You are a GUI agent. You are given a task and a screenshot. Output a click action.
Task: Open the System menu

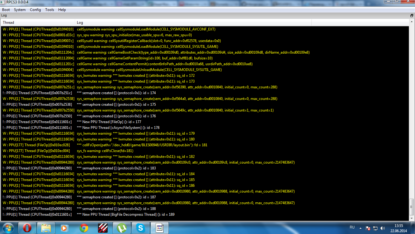click(x=20, y=10)
